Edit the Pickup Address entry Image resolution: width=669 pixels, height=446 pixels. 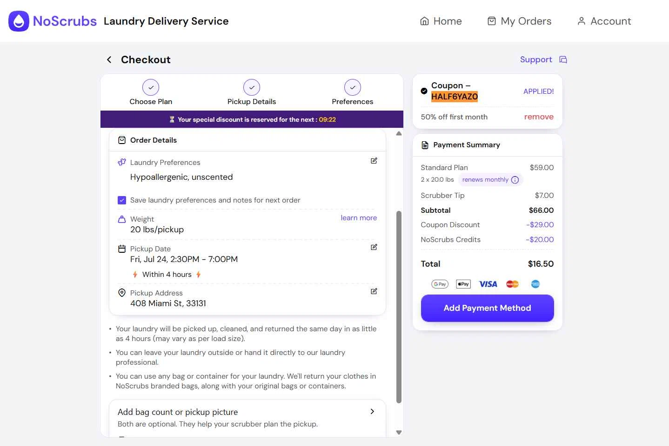click(374, 291)
